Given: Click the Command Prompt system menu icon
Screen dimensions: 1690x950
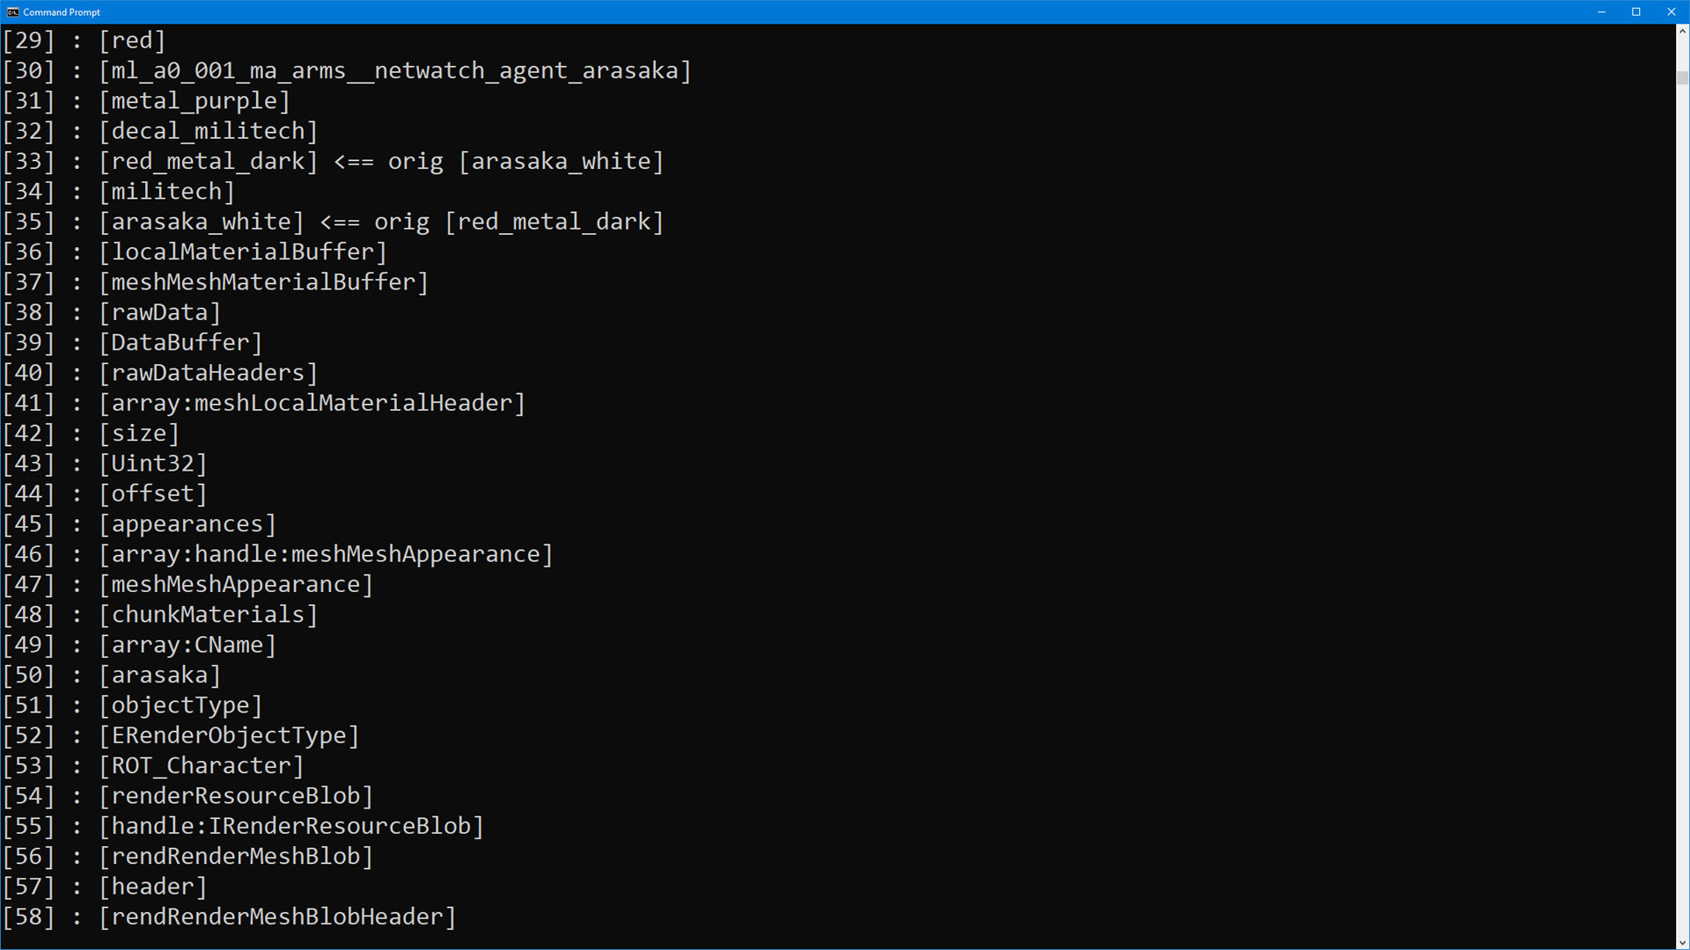Looking at the screenshot, I should click(12, 11).
